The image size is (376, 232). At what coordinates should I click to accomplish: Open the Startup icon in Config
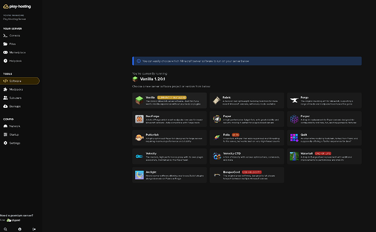5,135
